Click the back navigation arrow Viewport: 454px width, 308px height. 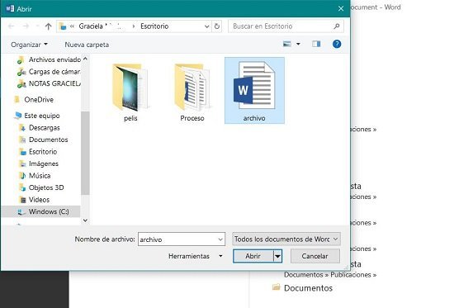tap(11, 26)
